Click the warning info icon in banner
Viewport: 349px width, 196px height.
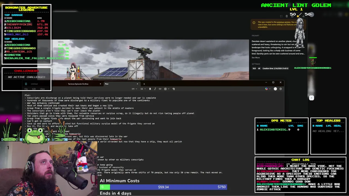(254, 23)
